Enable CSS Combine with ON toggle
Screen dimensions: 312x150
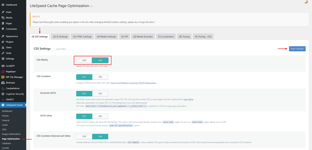[x=100, y=77]
